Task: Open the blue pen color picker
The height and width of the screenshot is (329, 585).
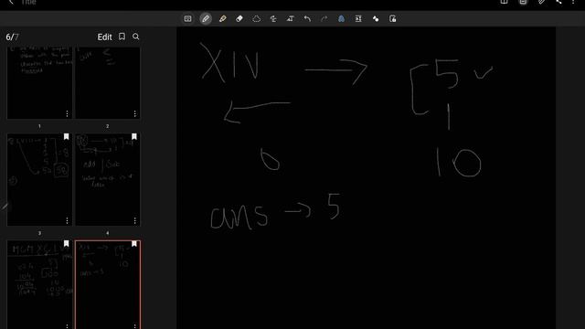Action: 341,18
